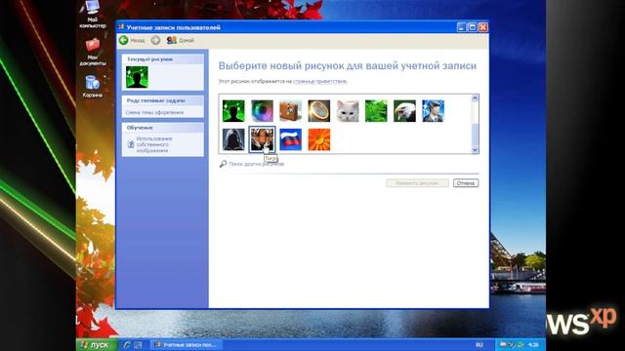This screenshot has height=351, width=625.
Task: Click the magnifier icon beside picture search
Action: (x=223, y=164)
